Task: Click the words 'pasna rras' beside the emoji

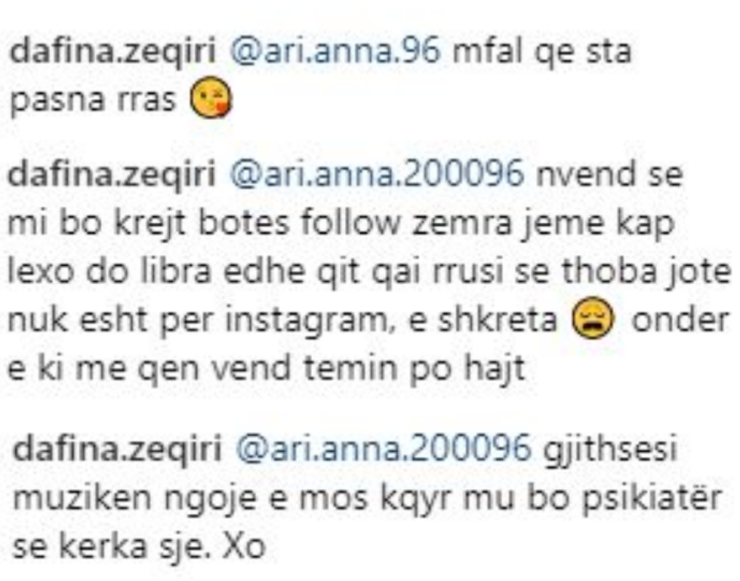Action: point(93,100)
